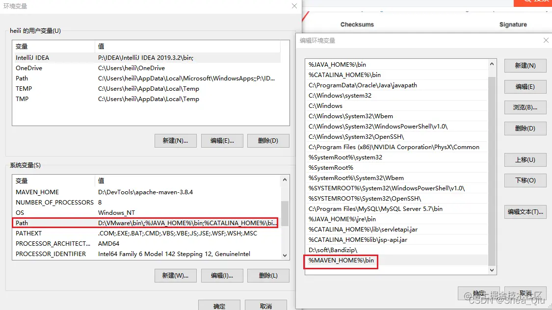Select %SYSTEMROOT%\System32\WindowsPowerShell\v1.0\ entry
This screenshot has width=552, height=310.
point(396,188)
